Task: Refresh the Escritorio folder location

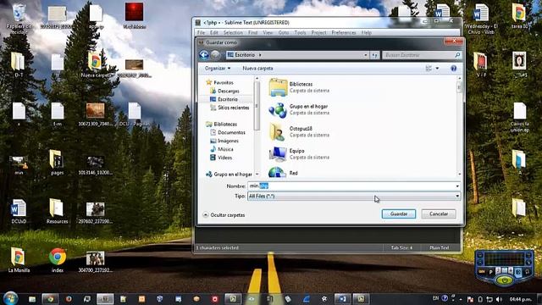Action: pyautogui.click(x=374, y=55)
